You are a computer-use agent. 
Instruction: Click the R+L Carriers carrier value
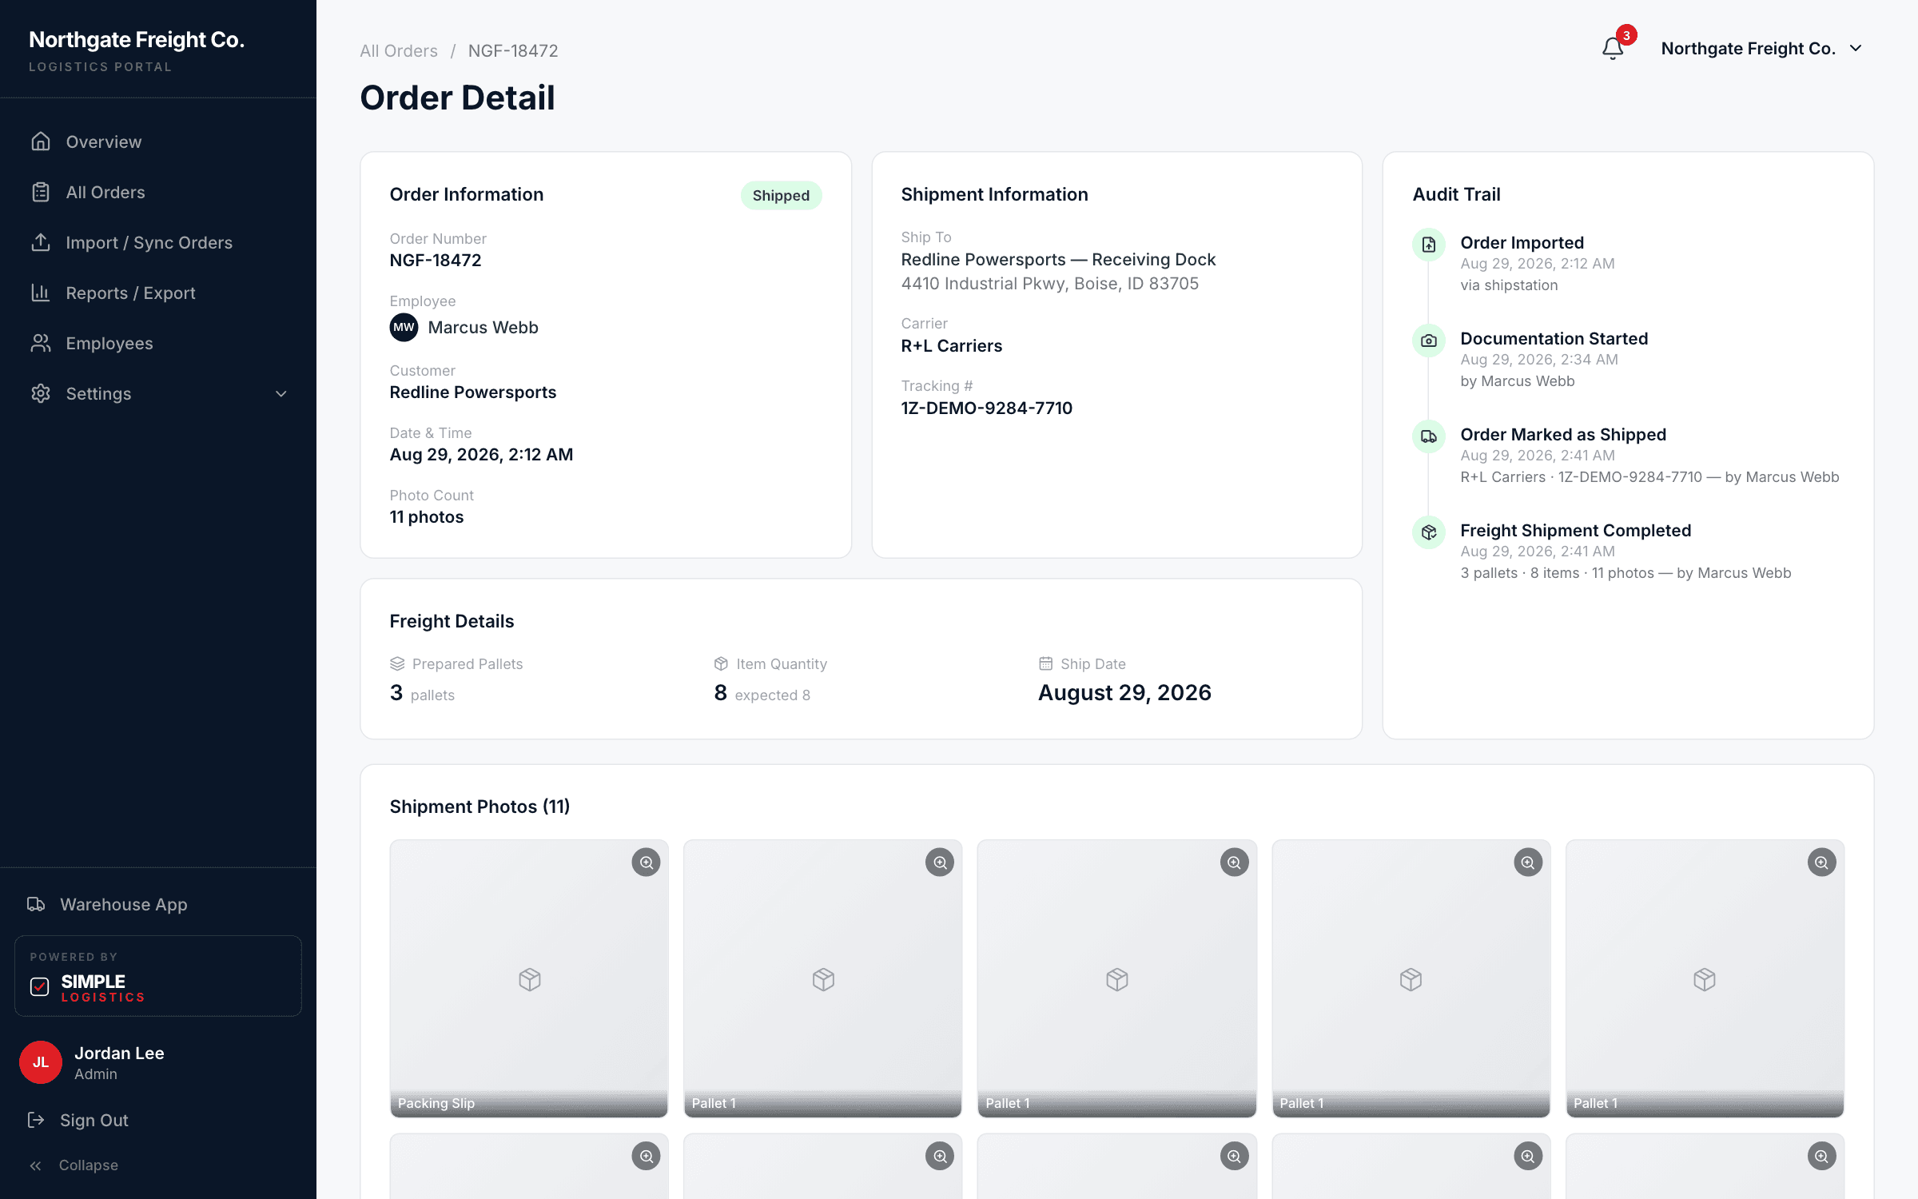[952, 345]
